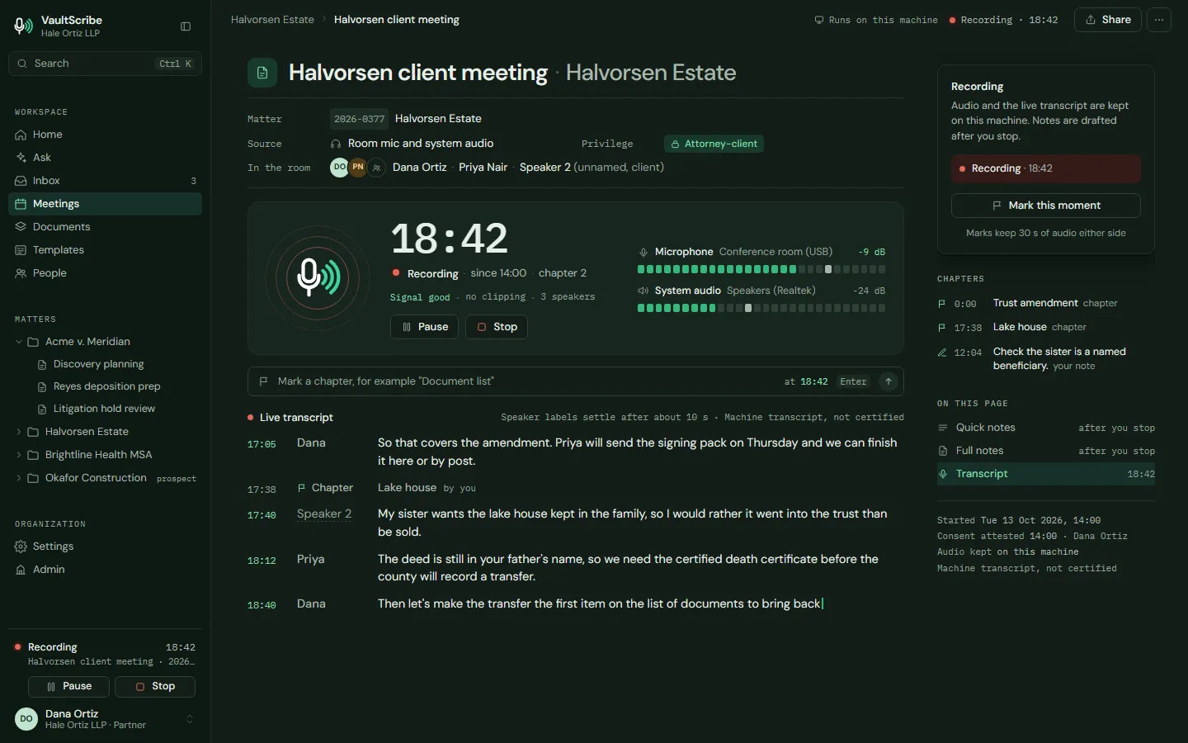Collapse the sidebar with the panel icon
This screenshot has height=743, width=1188.
[x=186, y=26]
